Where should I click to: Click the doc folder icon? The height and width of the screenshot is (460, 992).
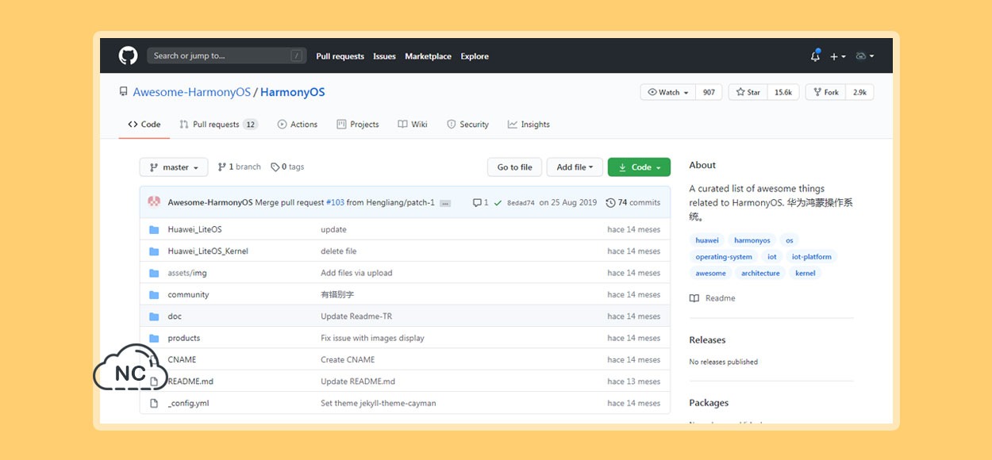pos(154,316)
